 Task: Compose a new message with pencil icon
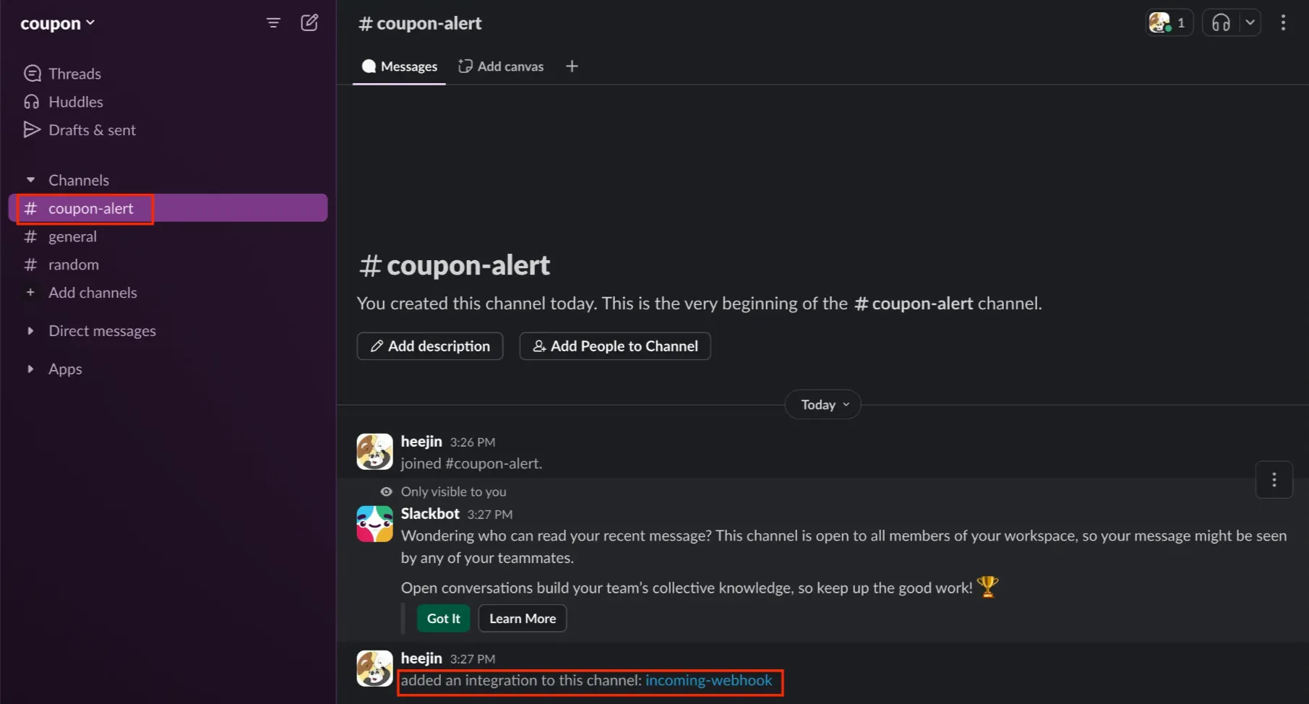pos(309,22)
